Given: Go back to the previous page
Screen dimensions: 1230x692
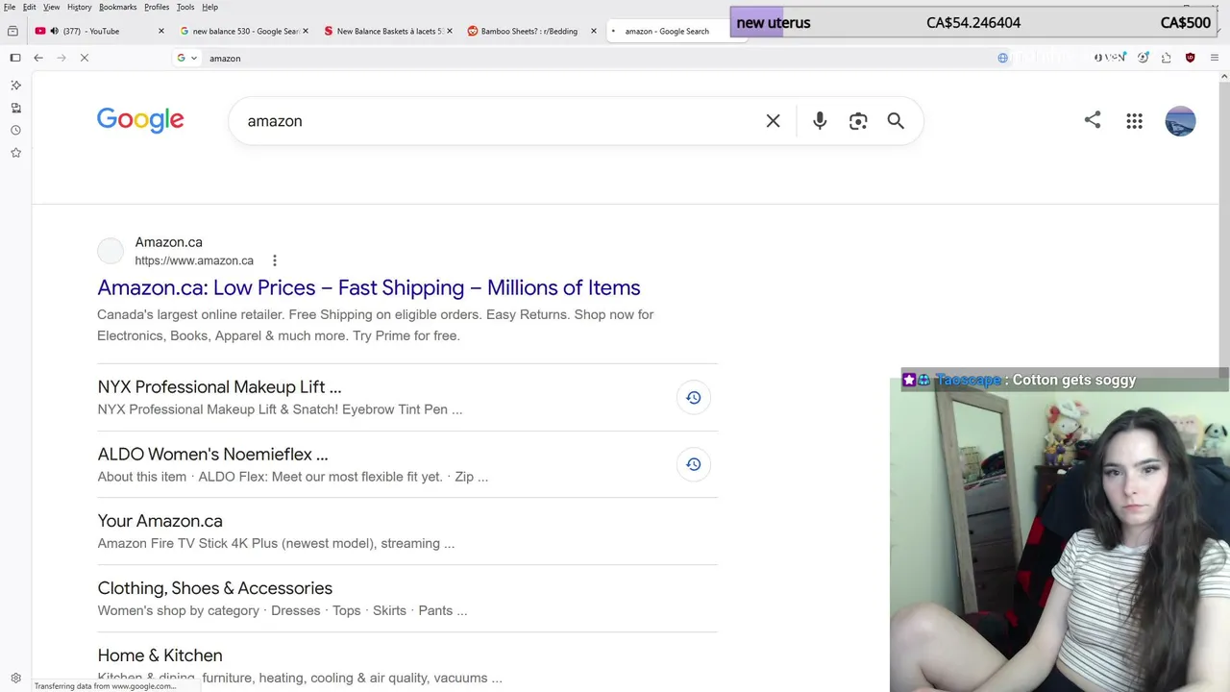Looking at the screenshot, I should [x=38, y=58].
